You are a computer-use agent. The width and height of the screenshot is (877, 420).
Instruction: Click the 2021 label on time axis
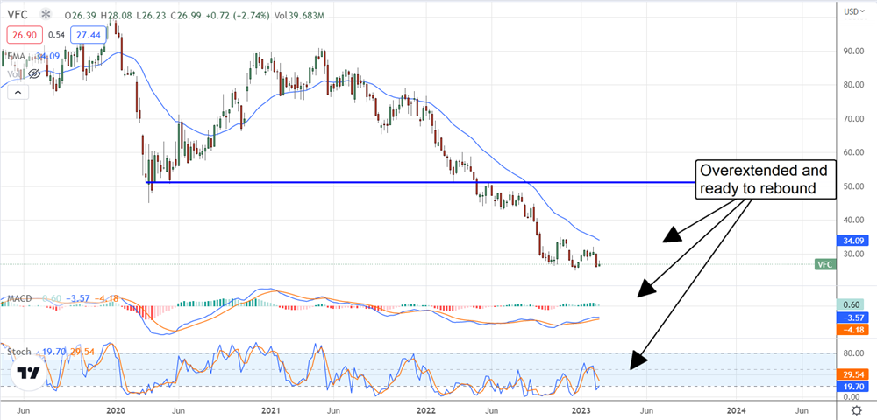[269, 411]
